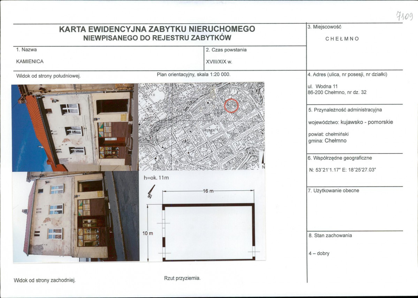
Task: Select the '4. Adres' field label
Action: click(x=347, y=74)
